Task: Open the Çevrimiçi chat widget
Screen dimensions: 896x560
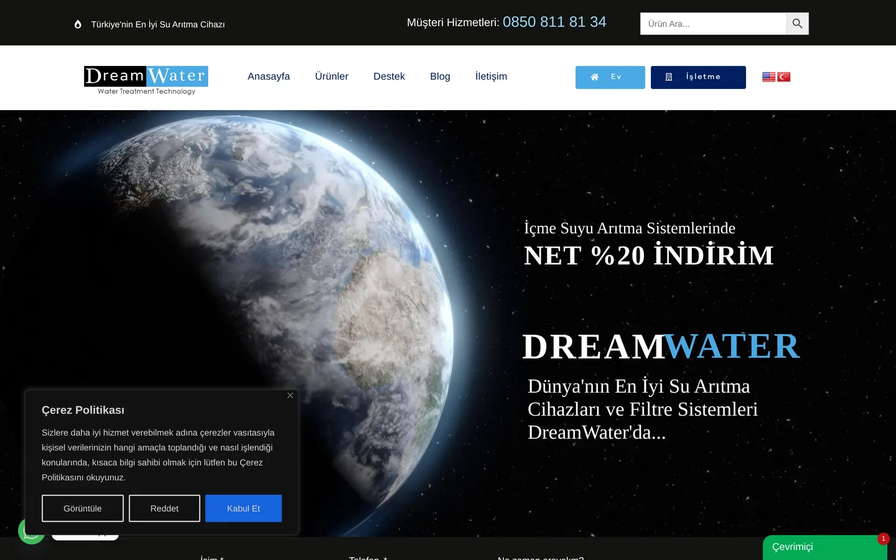Action: [x=825, y=548]
